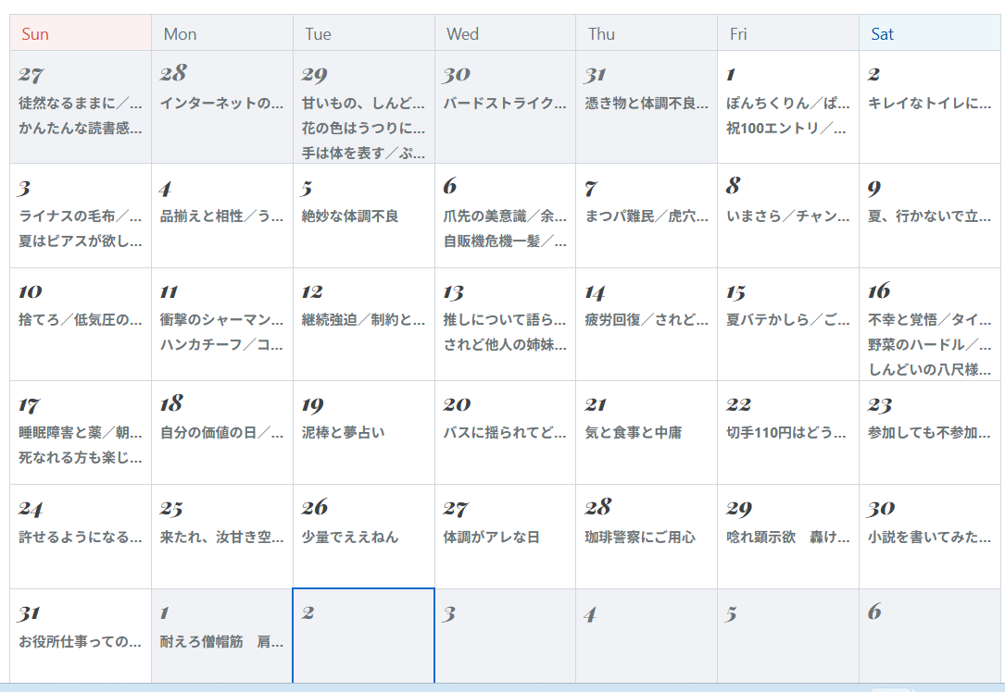Open the 祝100エントリ entry on the 1st
This screenshot has width=1005, height=692.
click(x=786, y=128)
